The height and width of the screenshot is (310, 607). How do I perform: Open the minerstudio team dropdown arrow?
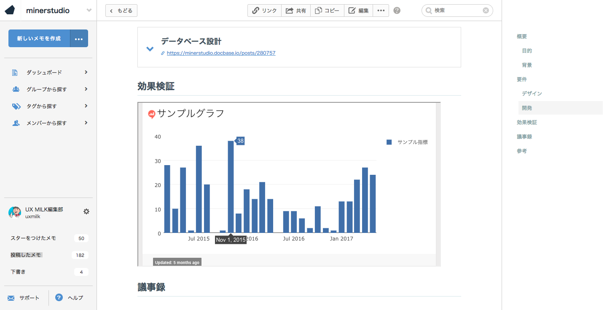[89, 11]
